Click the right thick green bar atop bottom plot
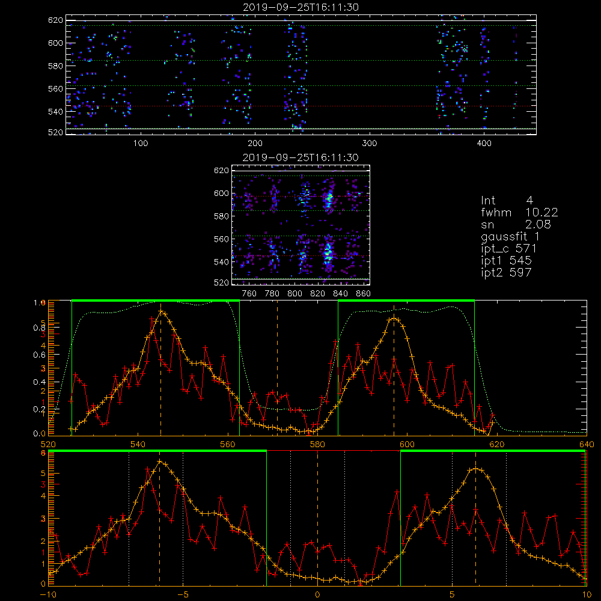This screenshot has width=601, height=601. click(493, 451)
